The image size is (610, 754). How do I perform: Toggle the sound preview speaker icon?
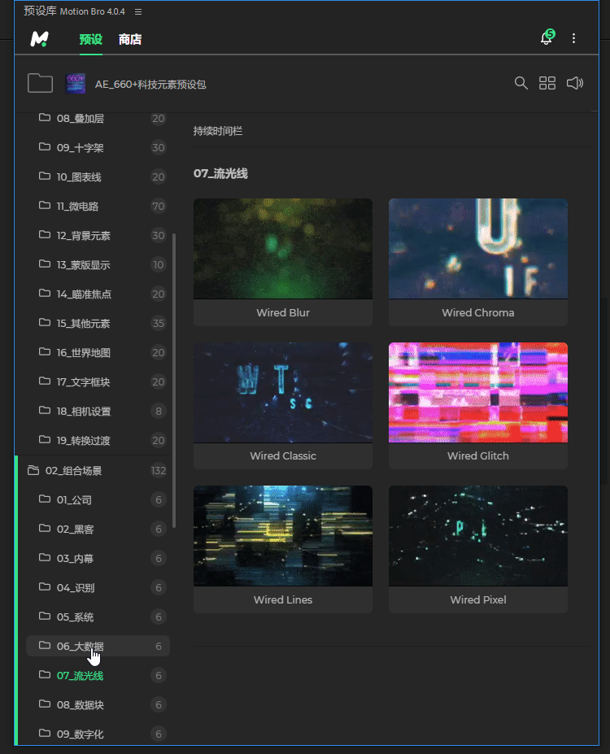[x=575, y=83]
